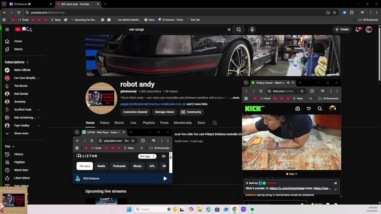381x214 pixels.
Task: Expand channel description with '...more'
Action: coord(235,98)
